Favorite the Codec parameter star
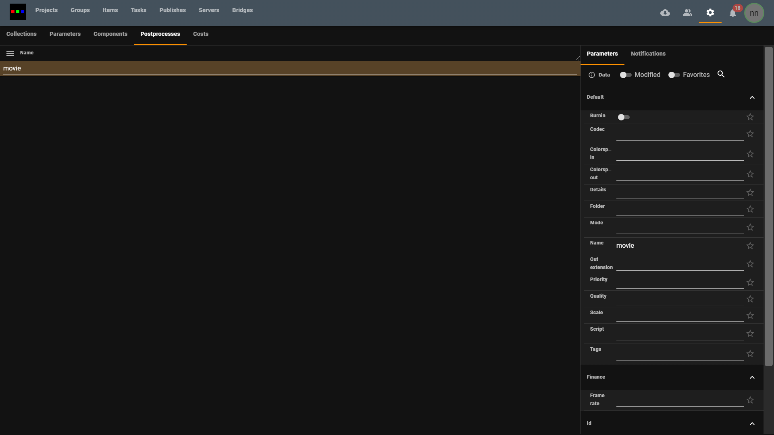The height and width of the screenshot is (435, 774). coord(750,134)
